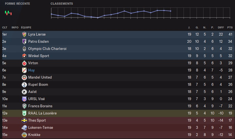Click the recent form red-green indicator
Image resolution: width=235 pixels, height=139 pixels.
9,12
